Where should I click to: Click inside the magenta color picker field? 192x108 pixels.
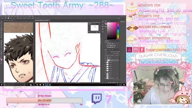pyautogui.click(x=112, y=31)
